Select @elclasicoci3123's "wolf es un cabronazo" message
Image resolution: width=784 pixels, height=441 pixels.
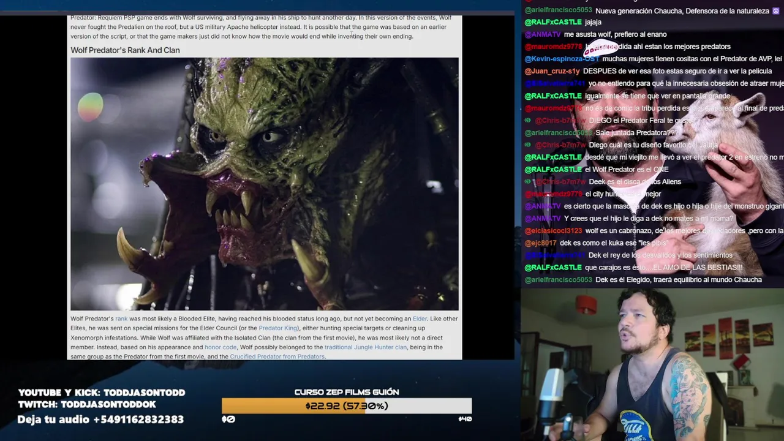coord(654,231)
